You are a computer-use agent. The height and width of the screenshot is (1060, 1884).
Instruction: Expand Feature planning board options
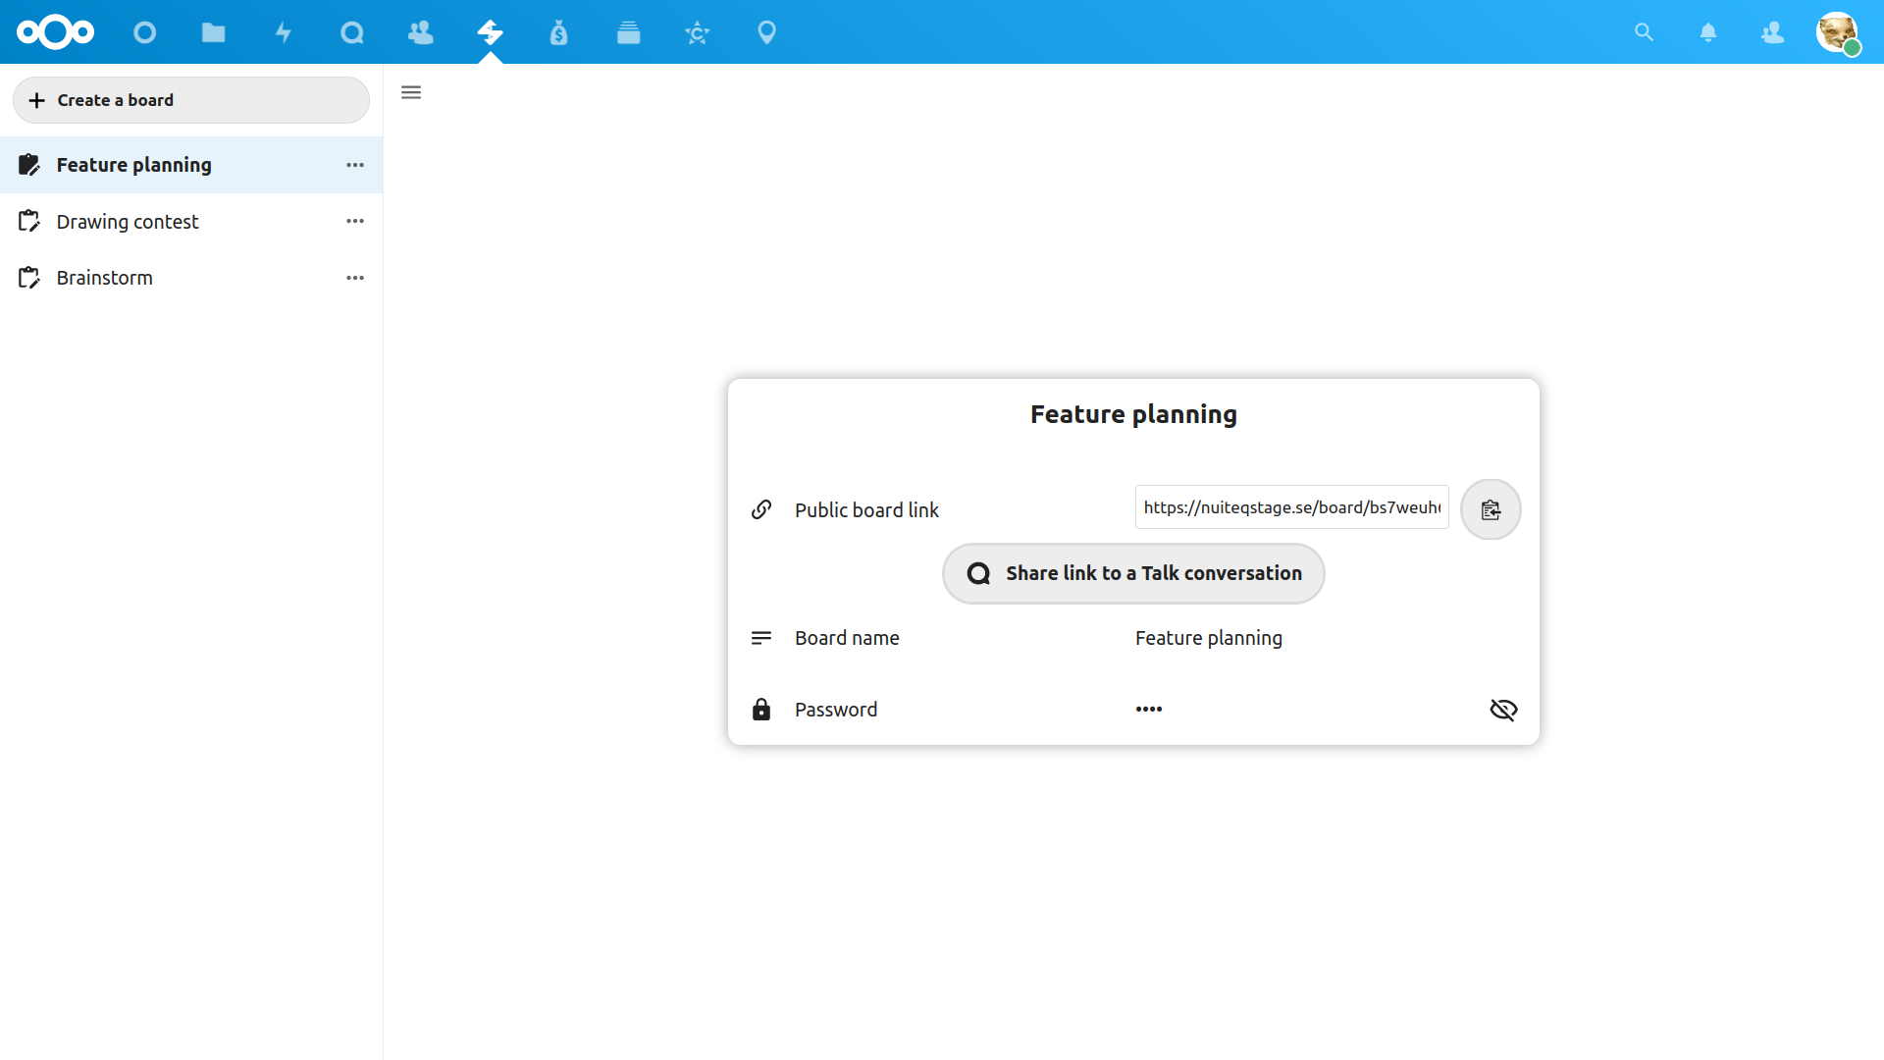pyautogui.click(x=356, y=164)
